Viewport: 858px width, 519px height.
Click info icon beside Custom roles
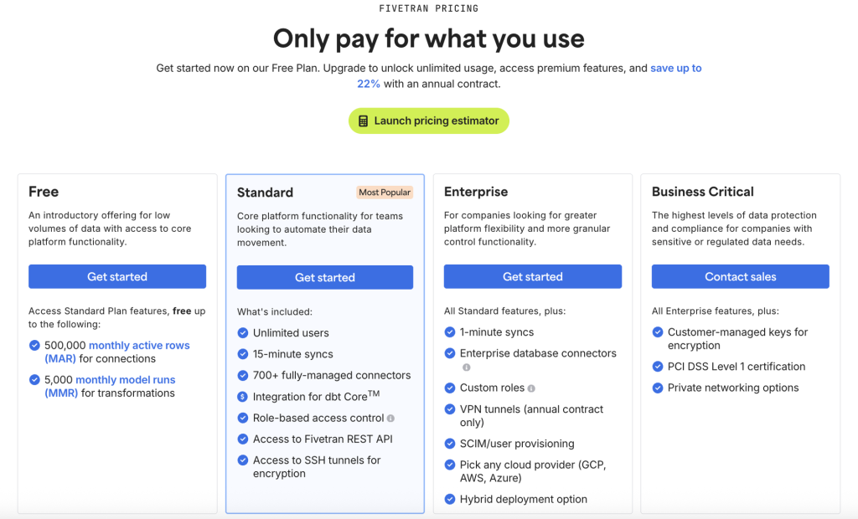point(531,388)
